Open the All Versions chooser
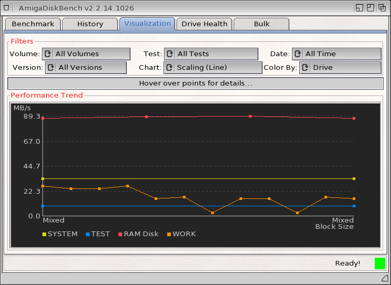This screenshot has width=391, height=285. tap(86, 68)
